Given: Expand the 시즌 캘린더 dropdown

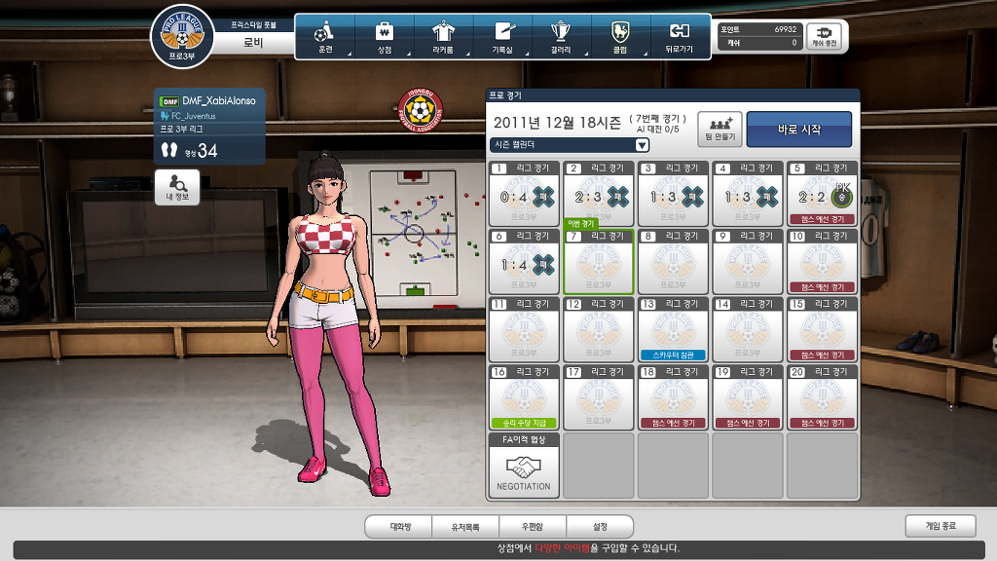Looking at the screenshot, I should [x=641, y=145].
